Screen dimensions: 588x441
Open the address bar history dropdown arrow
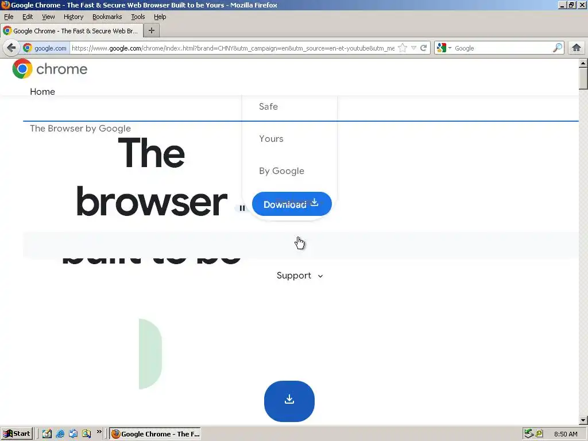[x=413, y=48]
